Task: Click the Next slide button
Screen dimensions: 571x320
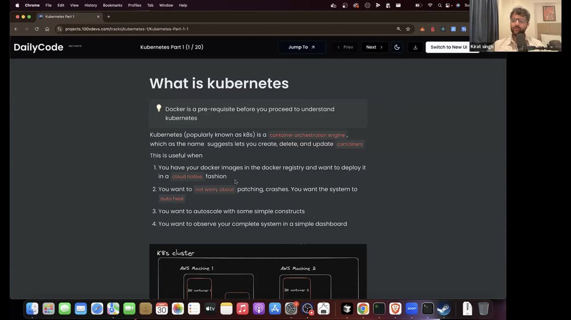Action: pyautogui.click(x=374, y=47)
